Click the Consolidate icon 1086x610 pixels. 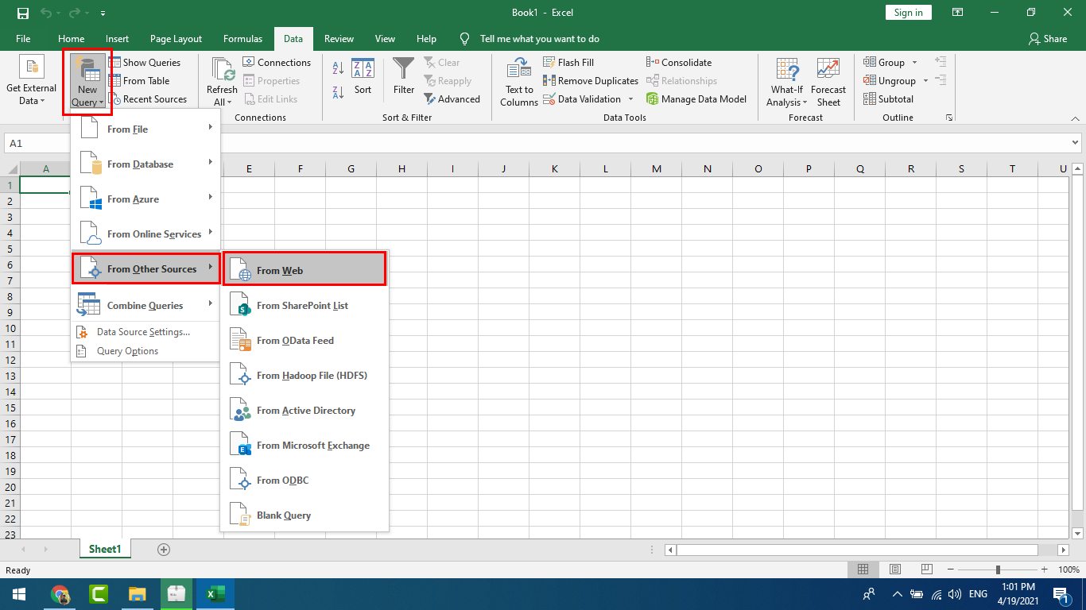[x=653, y=62]
